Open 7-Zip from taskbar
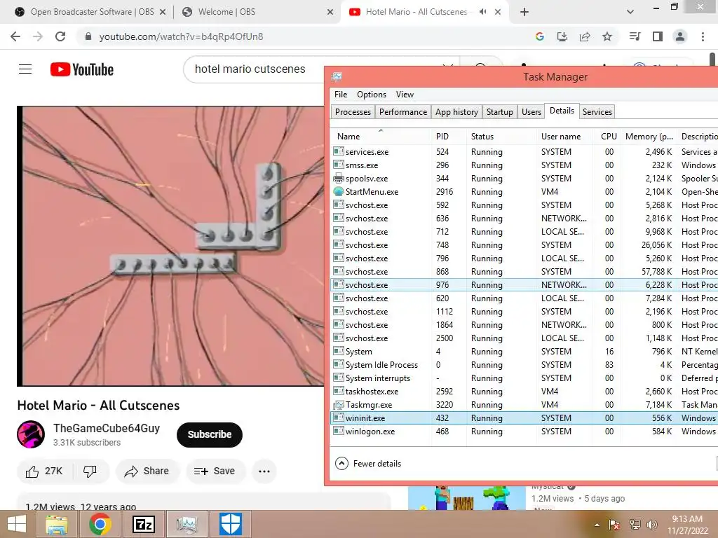718x538 pixels. click(x=144, y=524)
